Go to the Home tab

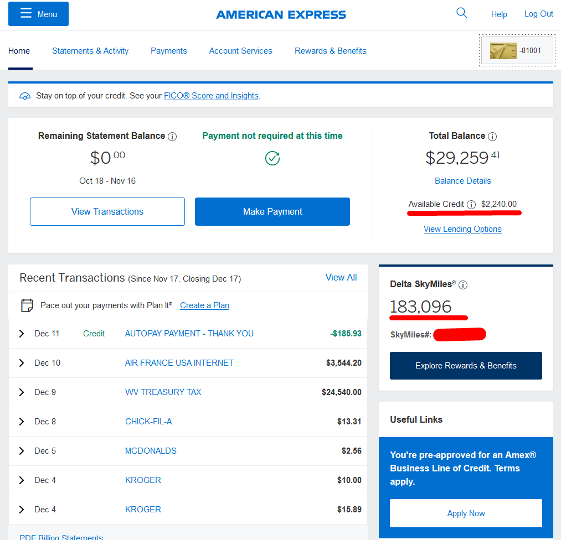tap(19, 51)
